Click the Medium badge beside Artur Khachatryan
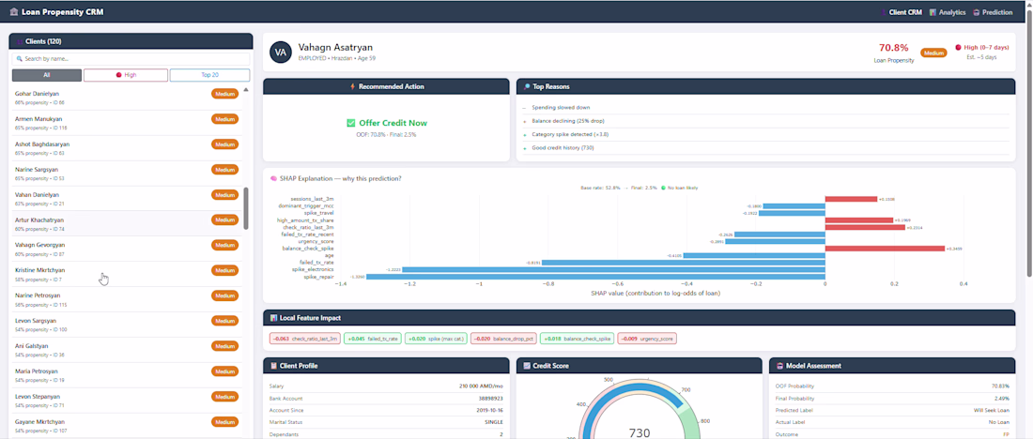The image size is (1033, 439). [225, 219]
